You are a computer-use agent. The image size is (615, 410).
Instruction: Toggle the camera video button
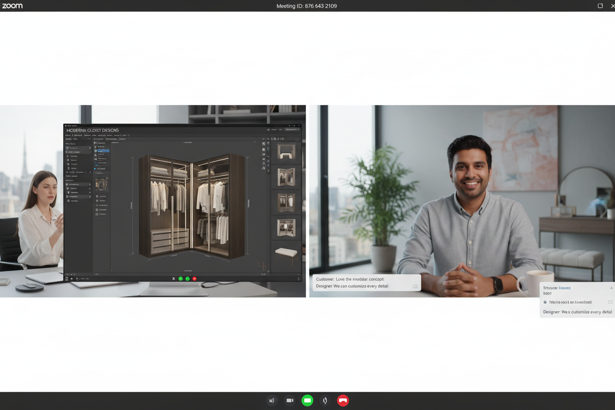pos(290,401)
